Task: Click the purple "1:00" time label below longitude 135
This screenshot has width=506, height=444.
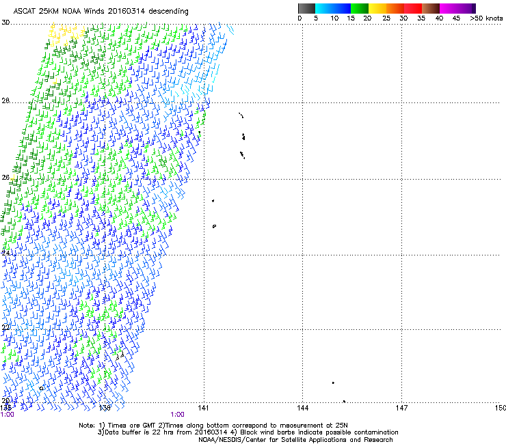Action: click(x=7, y=415)
